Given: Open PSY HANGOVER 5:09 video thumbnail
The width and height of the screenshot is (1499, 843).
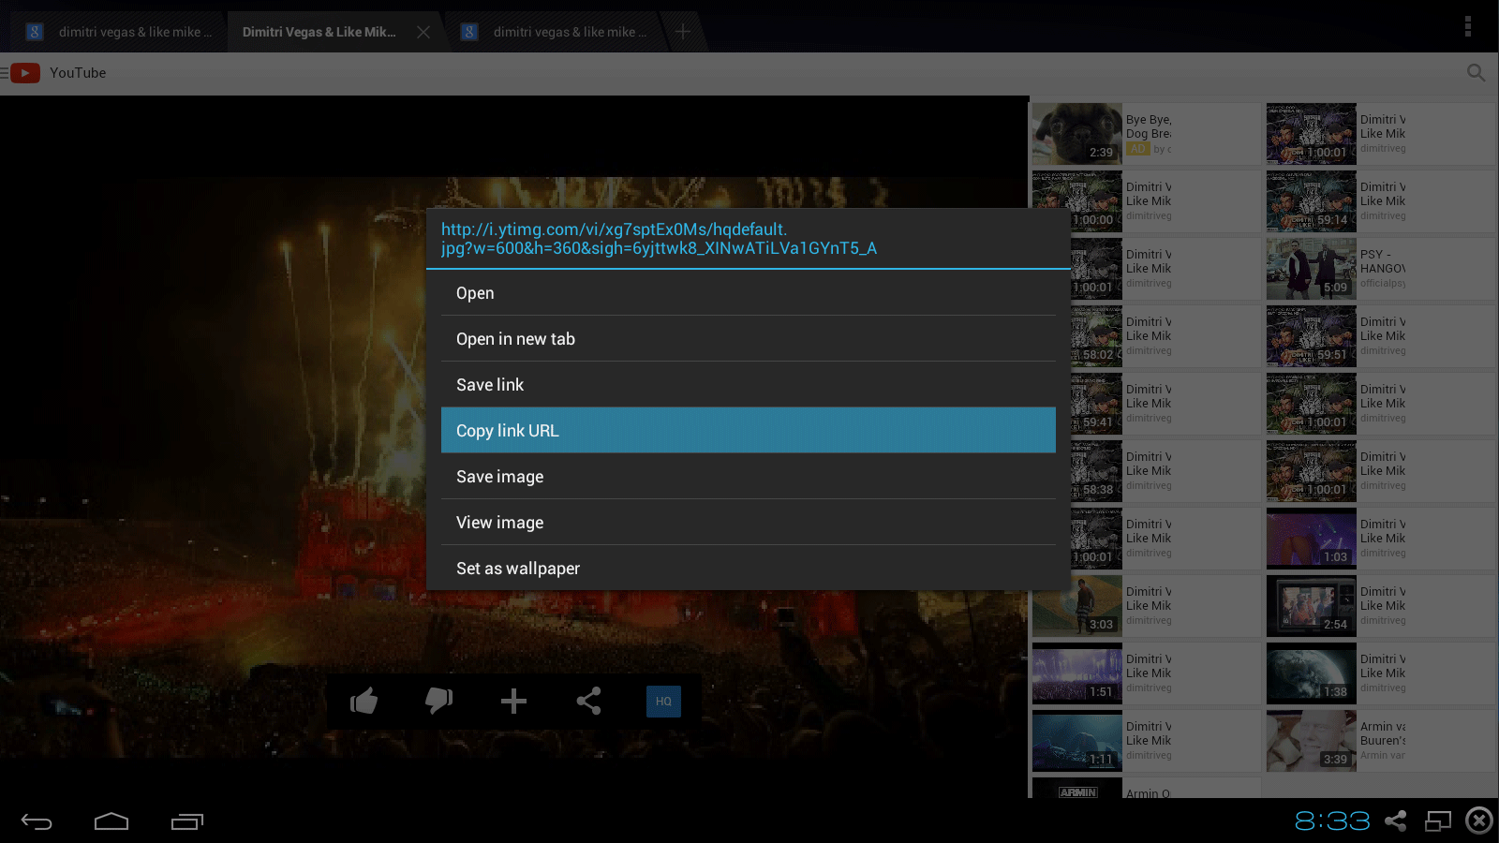Looking at the screenshot, I should coord(1312,269).
